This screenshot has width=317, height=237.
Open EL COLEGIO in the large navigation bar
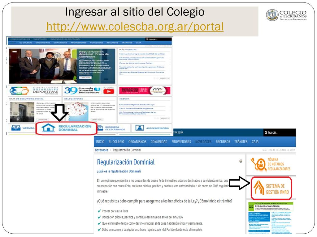coord(116,142)
